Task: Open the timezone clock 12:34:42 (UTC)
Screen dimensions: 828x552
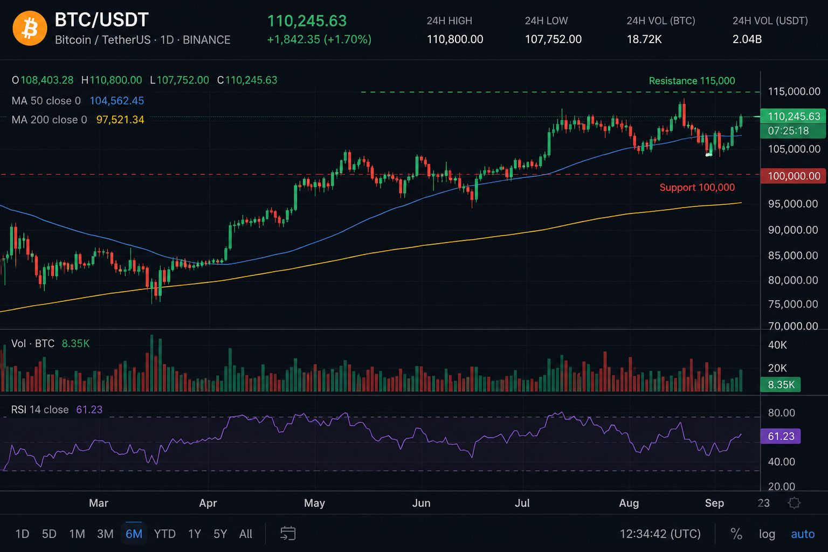Action: [x=660, y=534]
